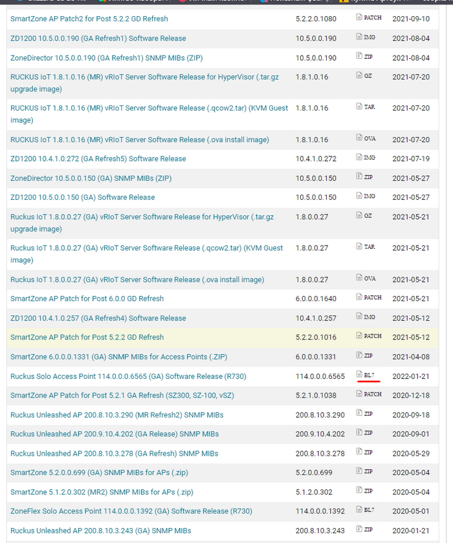453x543 pixels.
Task: Open SmartZone AP Patch2 for Post 5.2.2 link
Action: pos(89,19)
